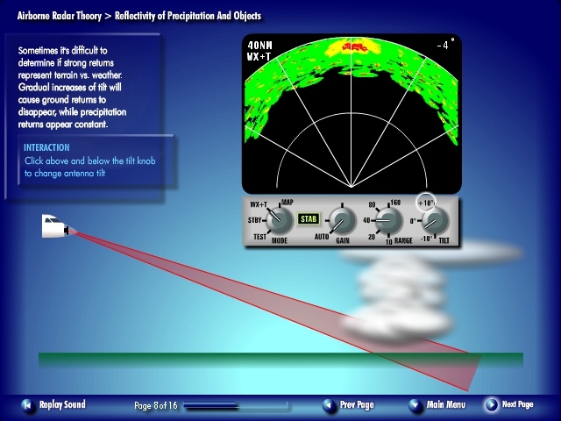Click the GAIN knob
Viewport: 561px width, 421px height.
[343, 220]
